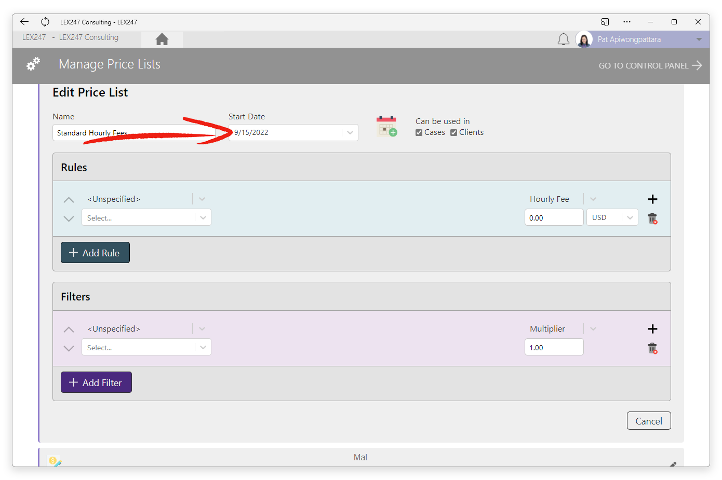Image resolution: width=722 pixels, height=480 pixels.
Task: Go back with the arrow icon
Action: pos(24,22)
